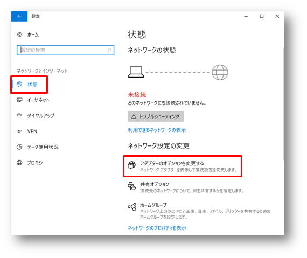The image size is (307, 258).
Task: Click the search magnifier icon
Action: (x=109, y=50)
